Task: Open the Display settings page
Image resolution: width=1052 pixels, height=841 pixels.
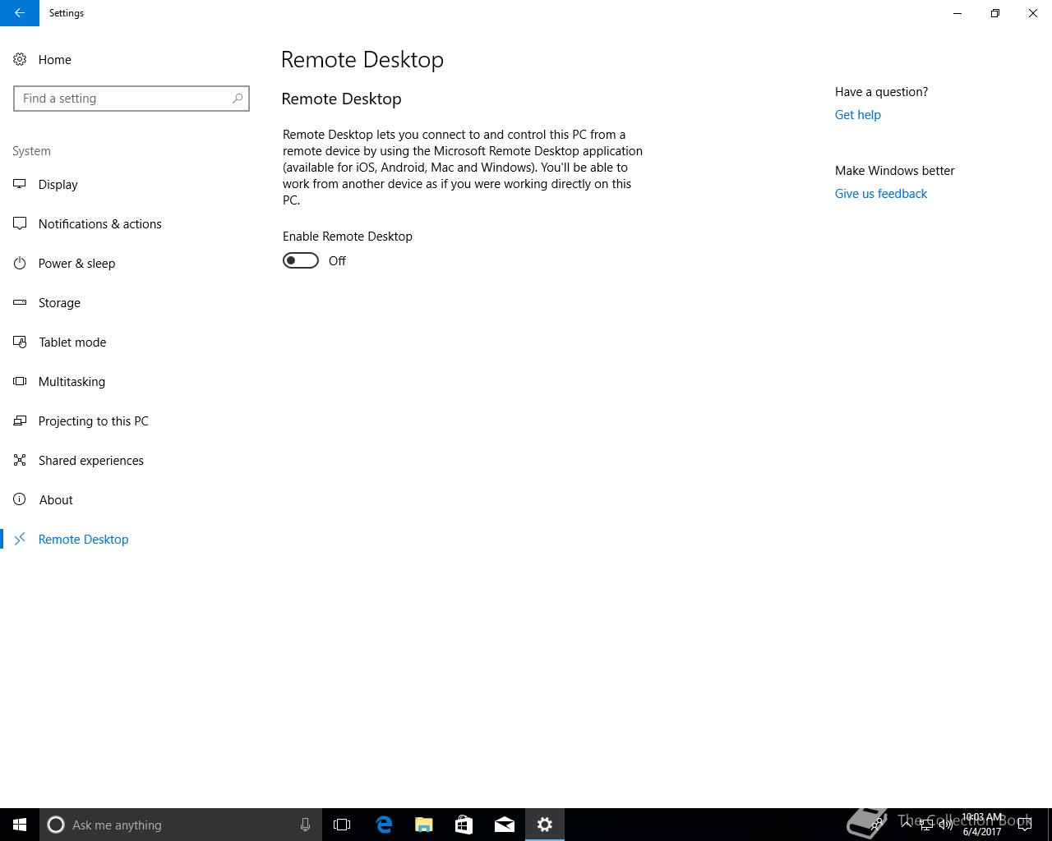Action: click(46, 184)
